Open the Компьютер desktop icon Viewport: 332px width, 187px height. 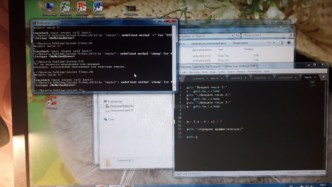49,9
